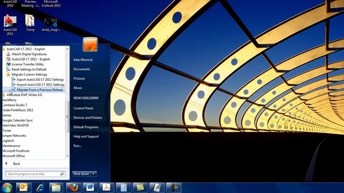Screen dimensions: 344x193
Task: Click Export AutoCAD LT 2012 Settings icon
Action: click(13, 79)
